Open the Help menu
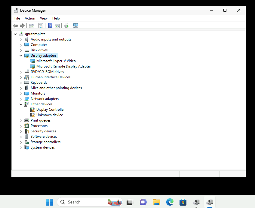The image size is (255, 208). pos(56,18)
